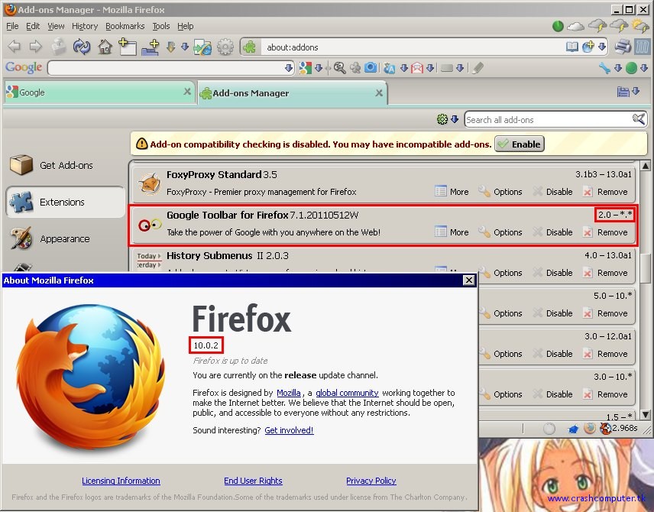Click the search go icon in add-ons search

(639, 119)
